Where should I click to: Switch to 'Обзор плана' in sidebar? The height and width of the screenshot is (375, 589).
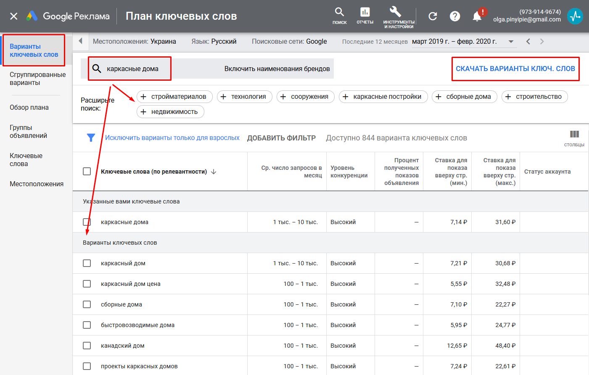(29, 108)
